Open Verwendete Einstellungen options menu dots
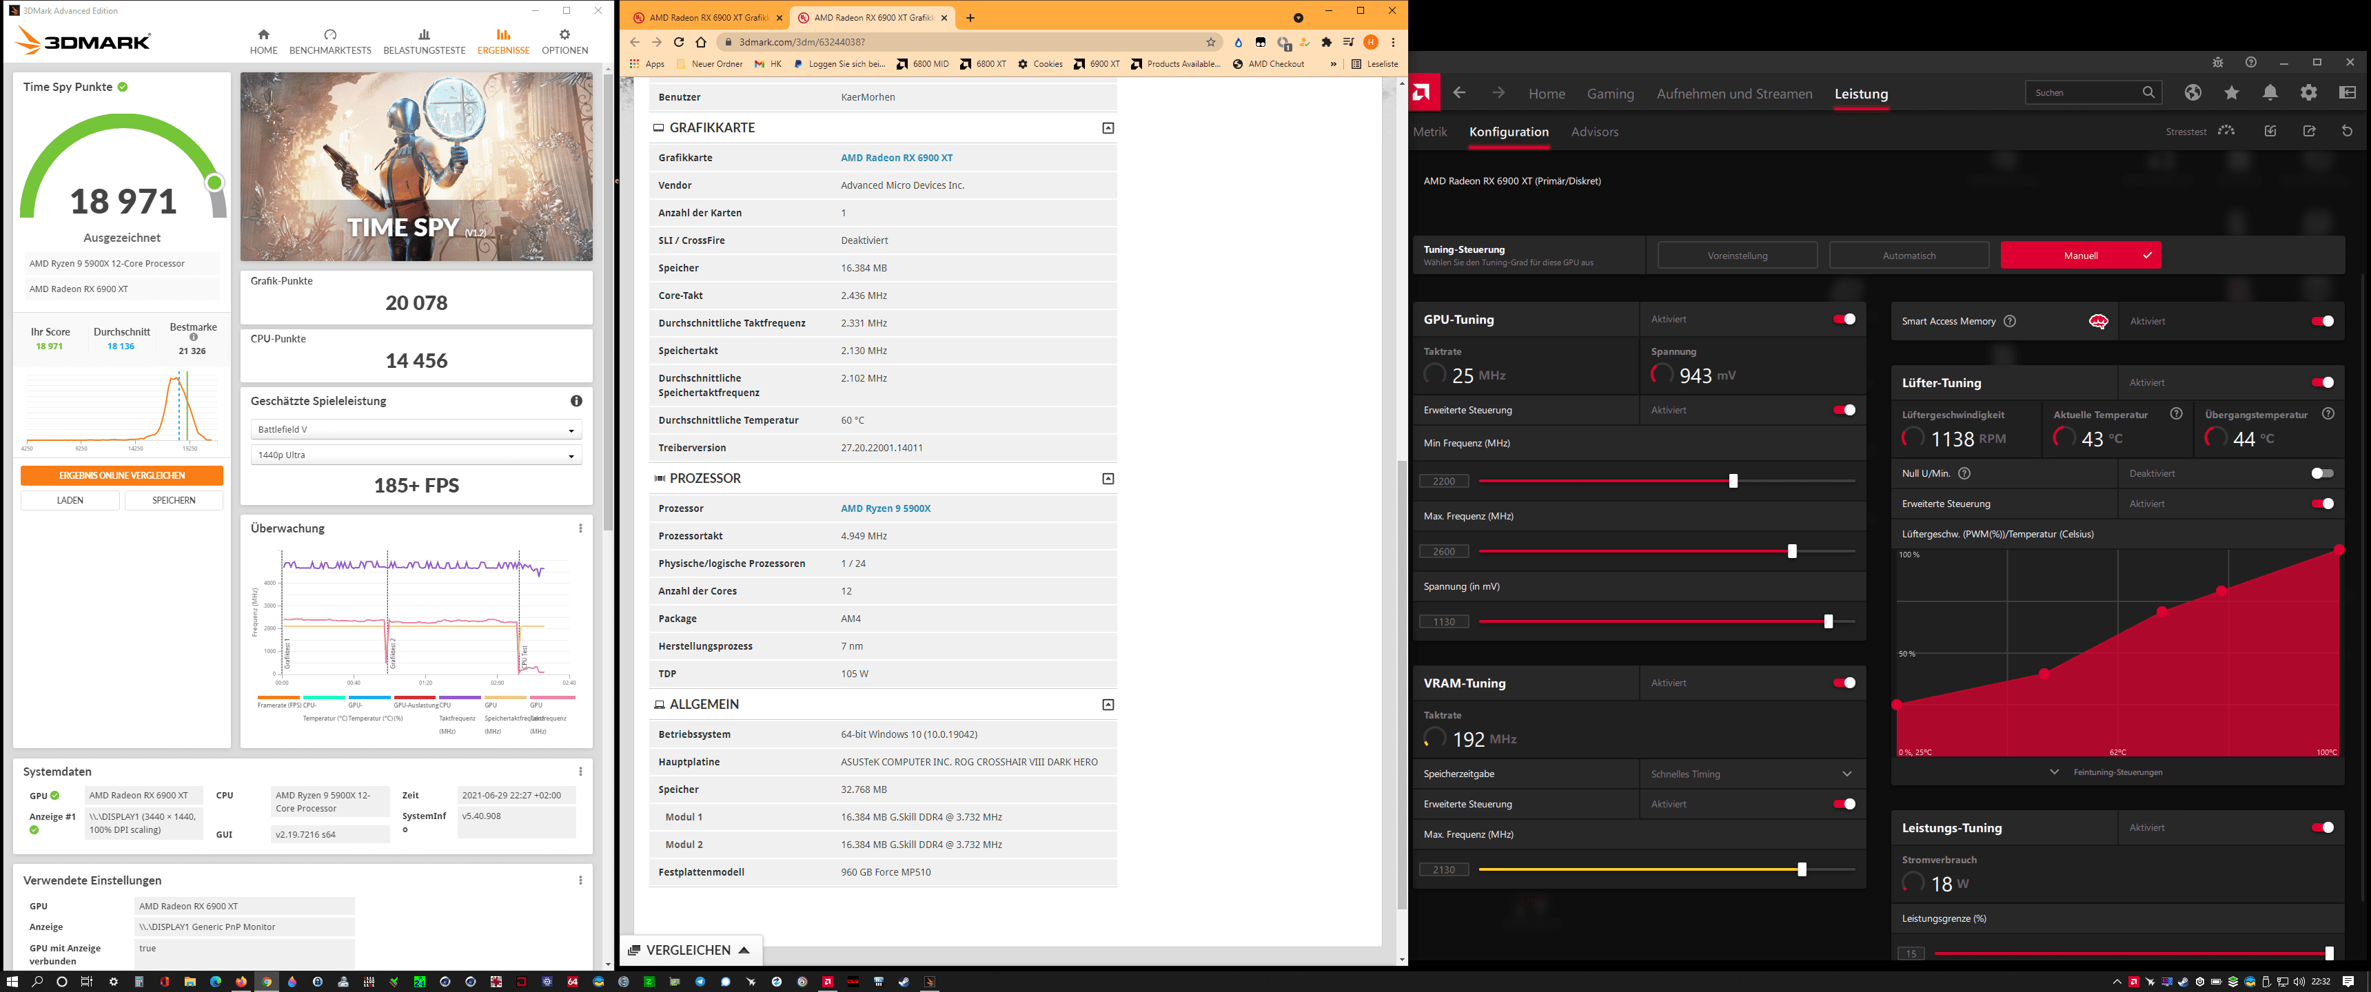This screenshot has width=2371, height=992. (581, 880)
